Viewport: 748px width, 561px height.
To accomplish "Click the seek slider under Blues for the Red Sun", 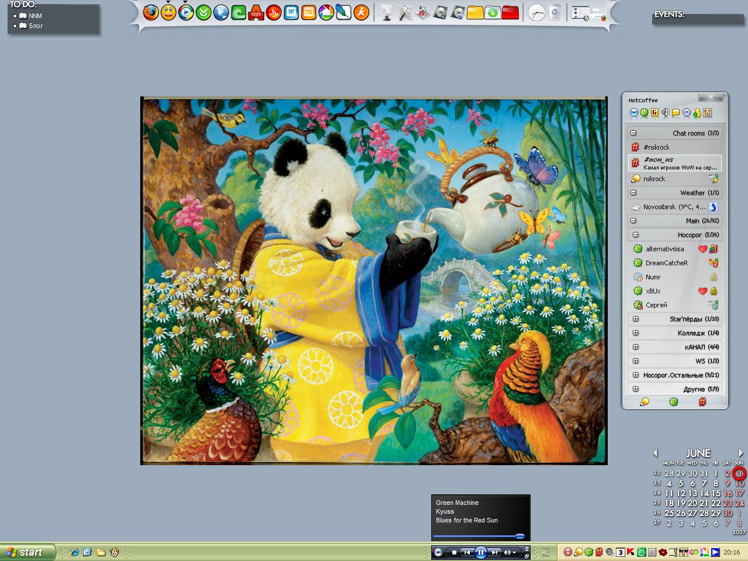I will click(x=479, y=536).
